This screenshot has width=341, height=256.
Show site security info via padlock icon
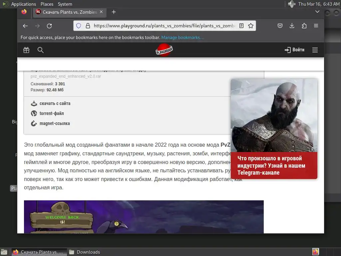tap(88, 26)
